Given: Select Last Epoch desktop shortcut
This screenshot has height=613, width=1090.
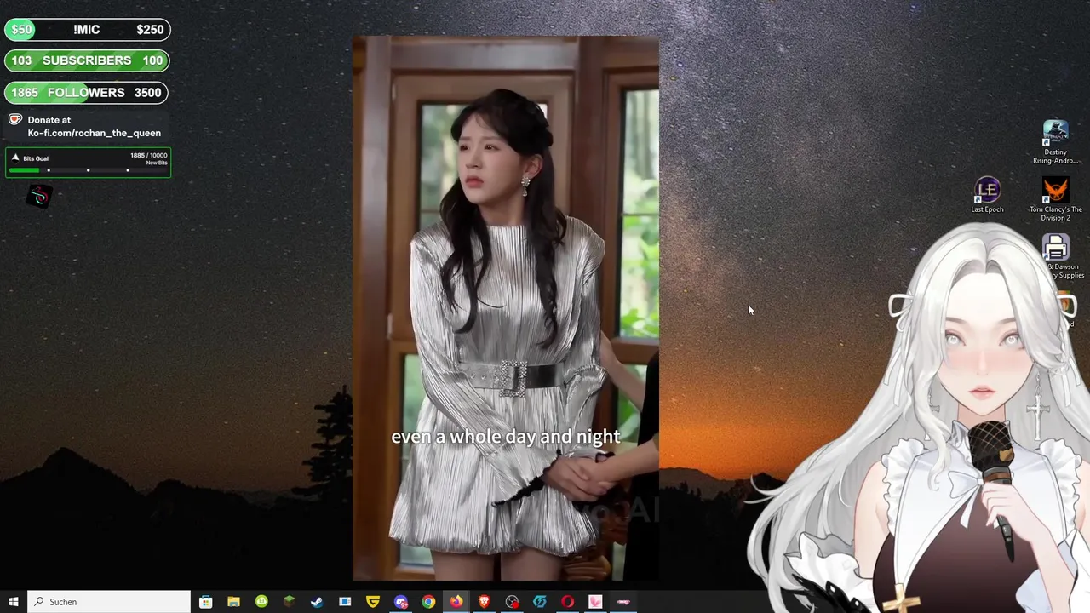Looking at the screenshot, I should pyautogui.click(x=987, y=196).
